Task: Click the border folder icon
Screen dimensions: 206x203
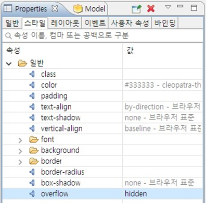Action: tap(34, 161)
